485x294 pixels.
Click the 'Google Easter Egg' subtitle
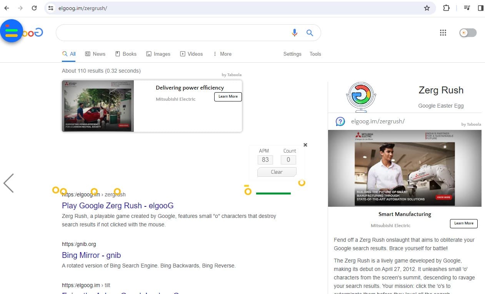pos(441,106)
